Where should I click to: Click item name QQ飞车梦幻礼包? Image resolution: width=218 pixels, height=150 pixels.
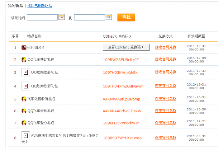tap(41, 59)
